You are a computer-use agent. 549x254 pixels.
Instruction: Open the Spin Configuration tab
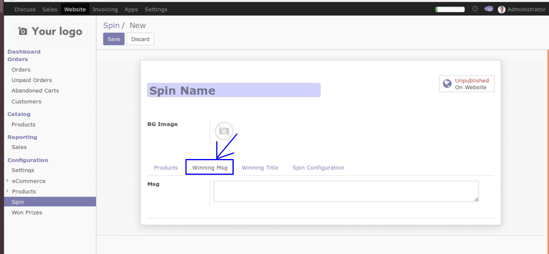pyautogui.click(x=318, y=168)
